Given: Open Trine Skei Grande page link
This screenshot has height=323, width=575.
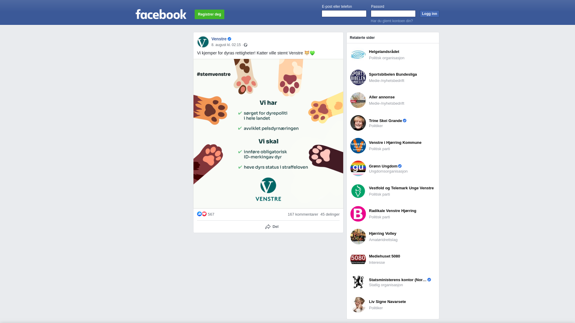Looking at the screenshot, I should click(x=385, y=121).
